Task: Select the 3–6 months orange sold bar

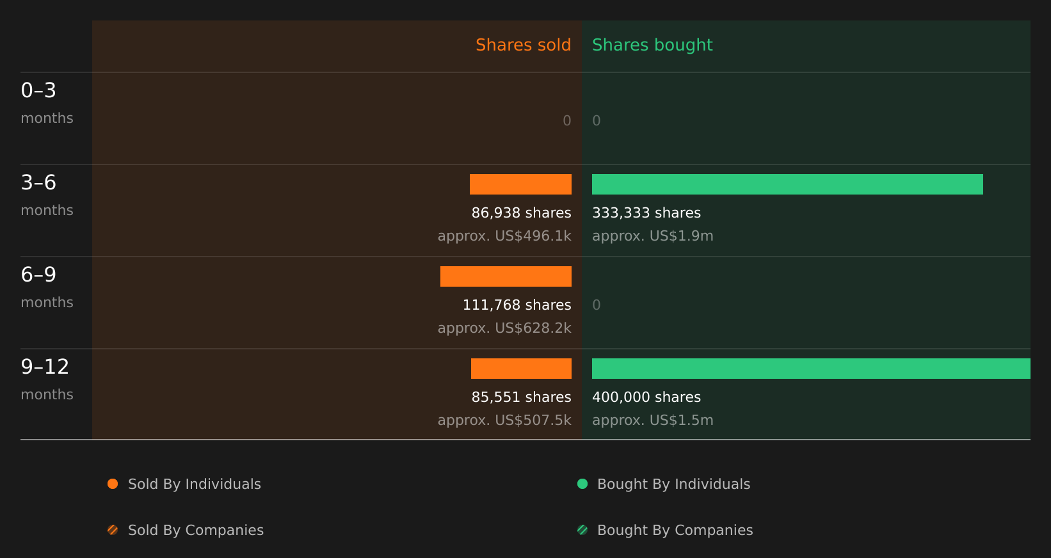Action: coord(520,184)
